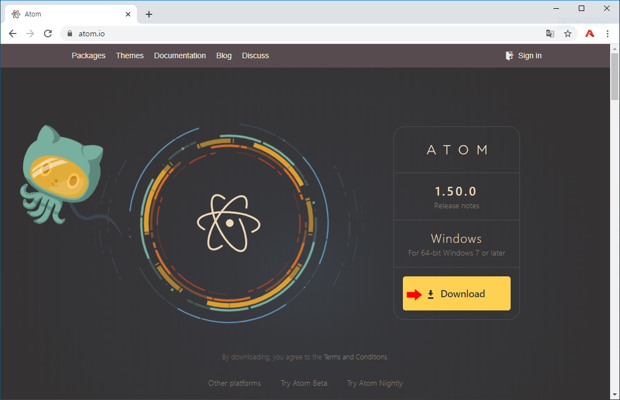Open the Release notes link
Screen dimensions: 620x400
[x=457, y=205]
